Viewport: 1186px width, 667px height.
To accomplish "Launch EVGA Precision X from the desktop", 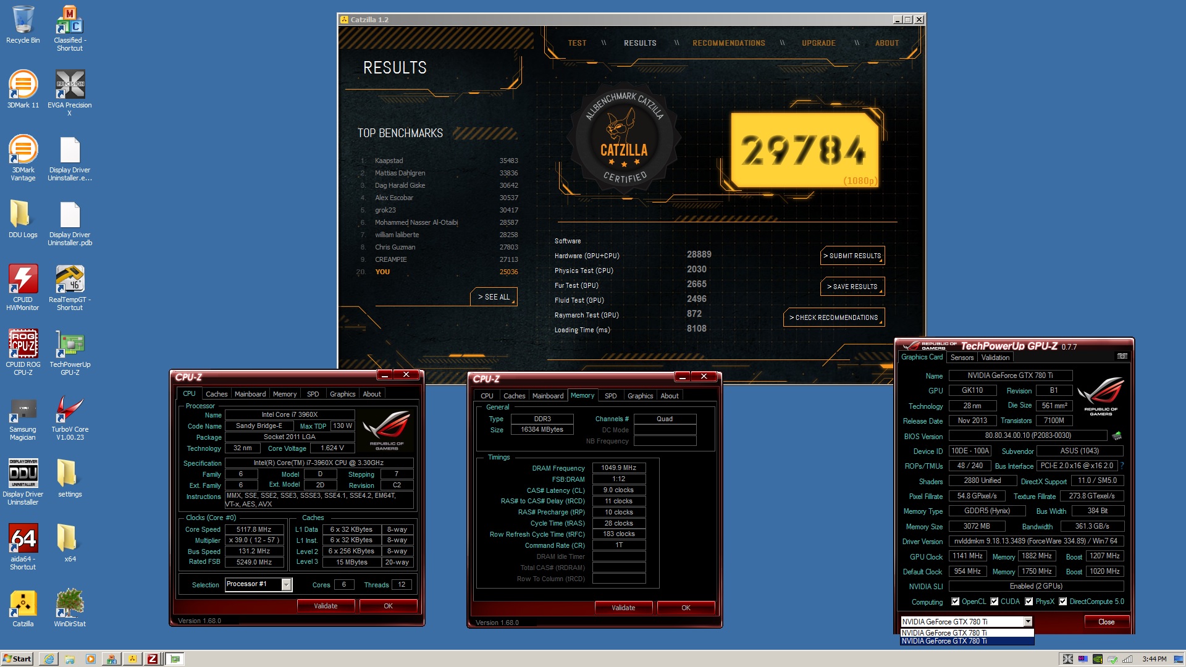I will (70, 93).
